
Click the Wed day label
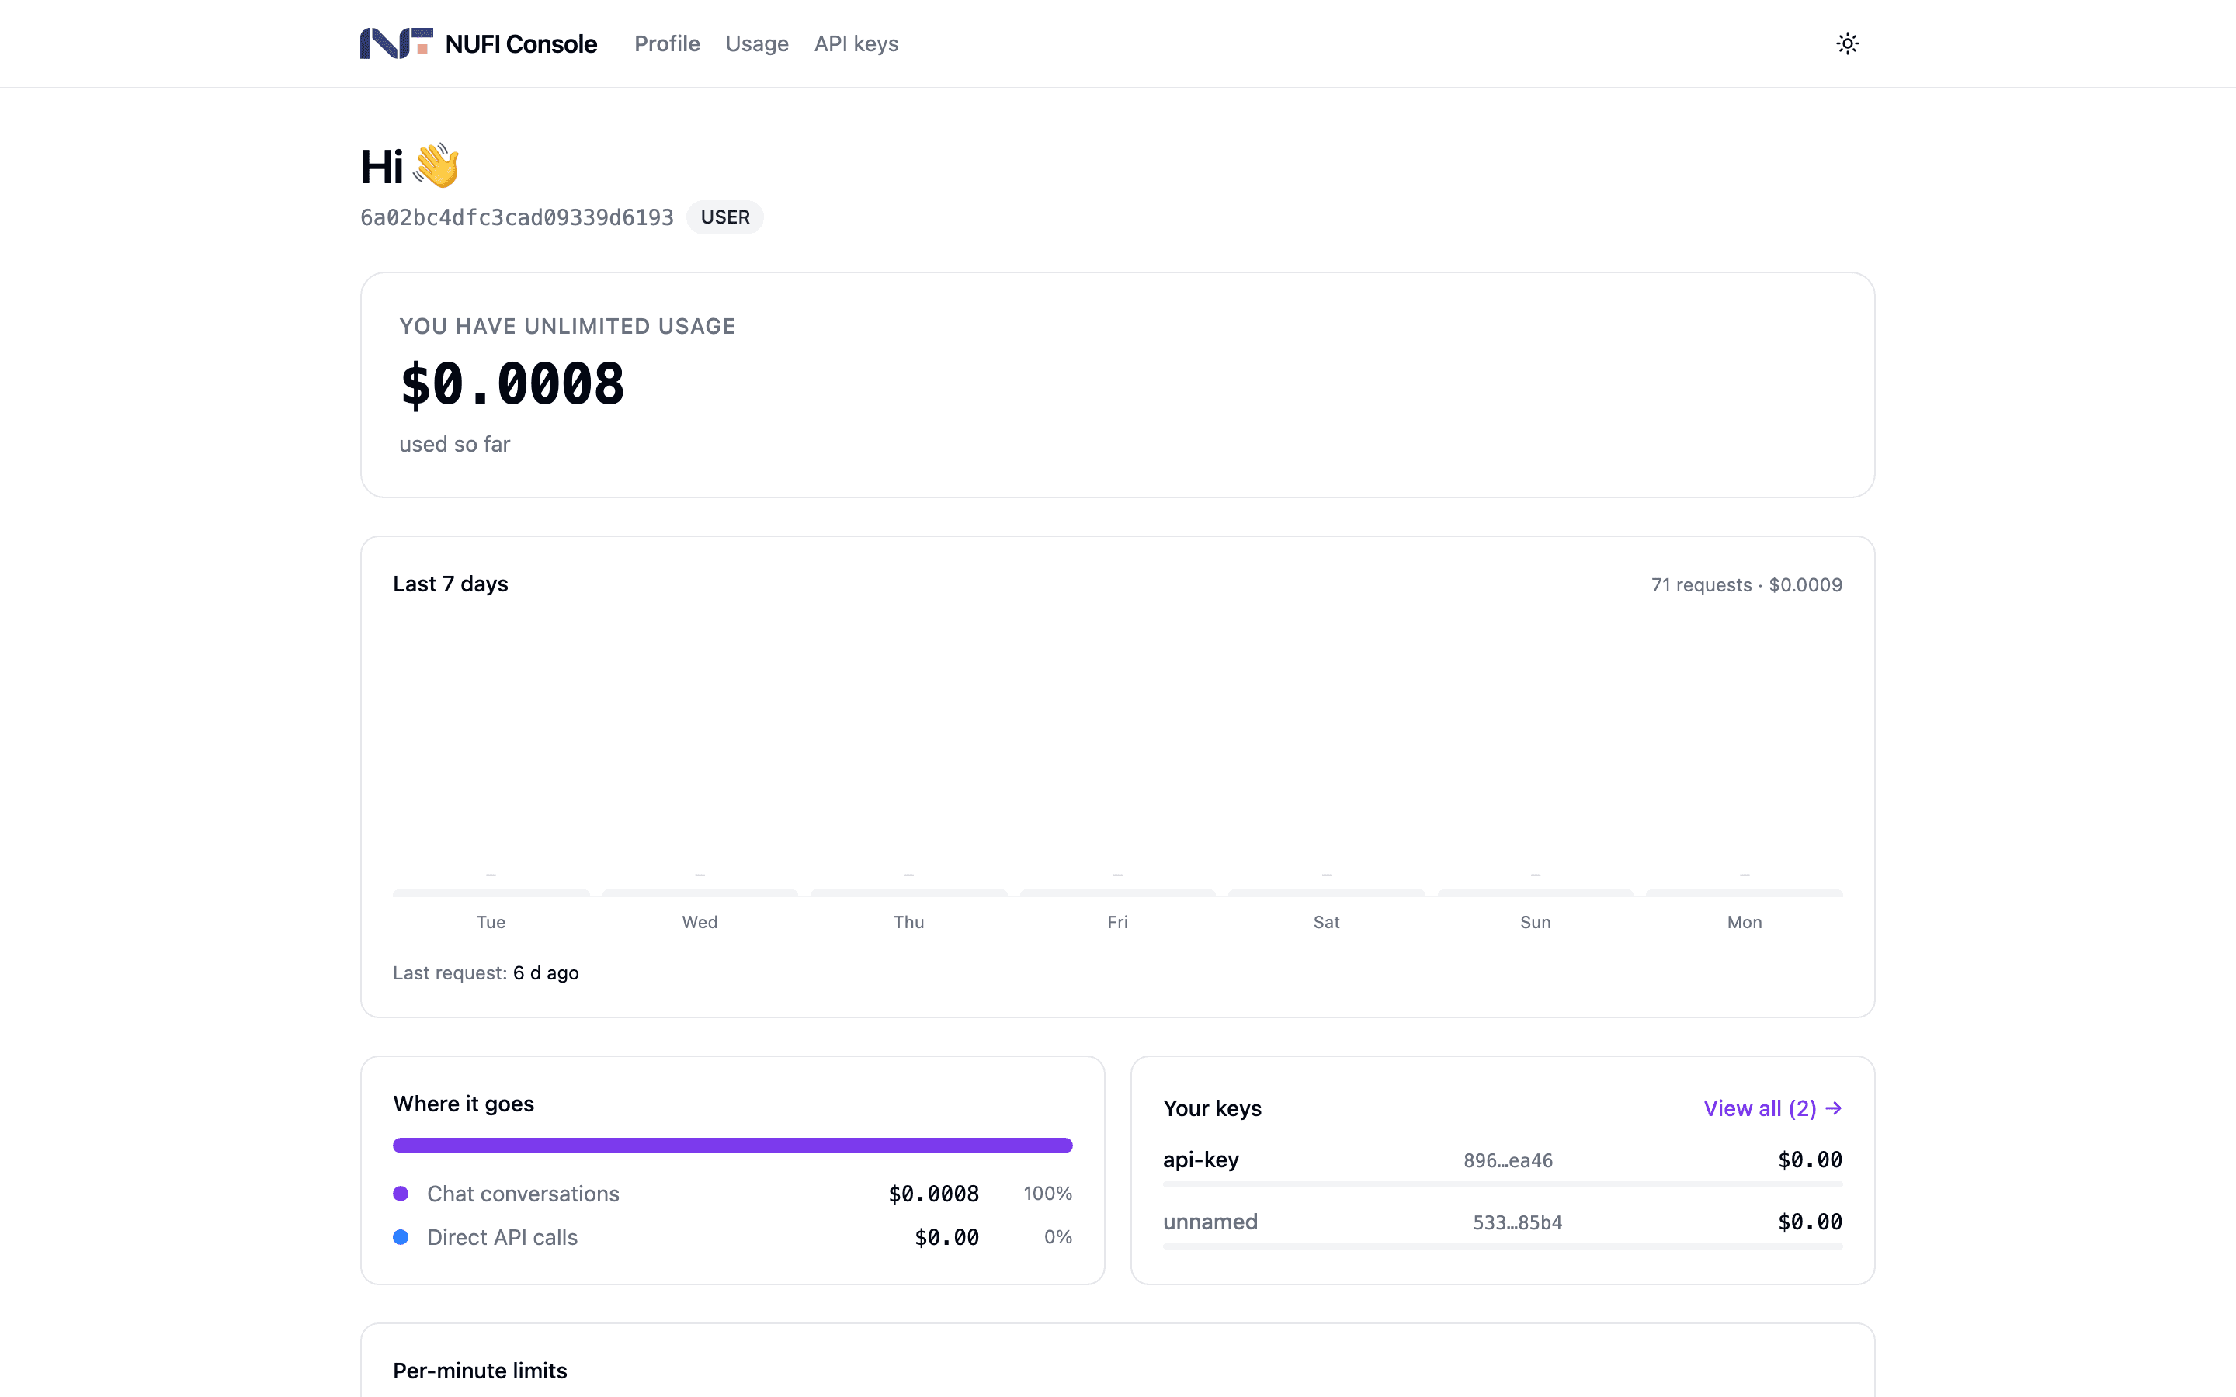(700, 922)
